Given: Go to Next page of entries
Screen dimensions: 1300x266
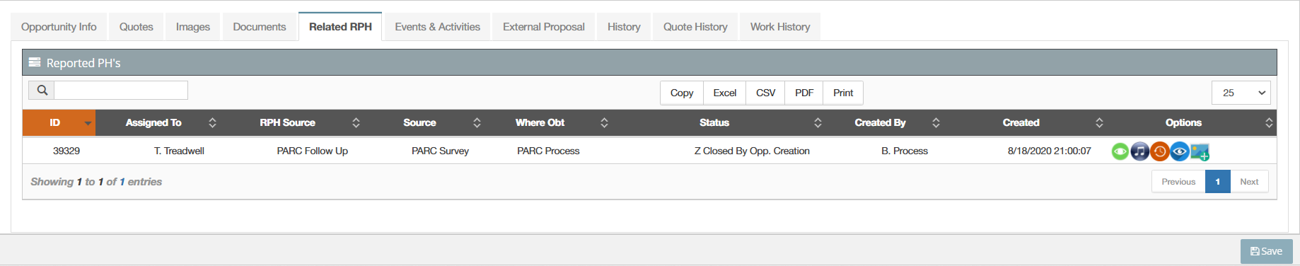Looking at the screenshot, I should (1249, 182).
